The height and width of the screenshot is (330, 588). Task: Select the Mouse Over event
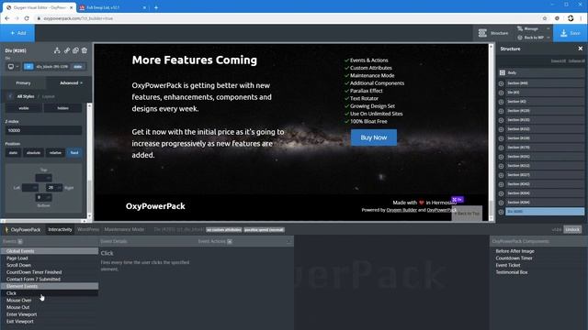[x=50, y=301]
